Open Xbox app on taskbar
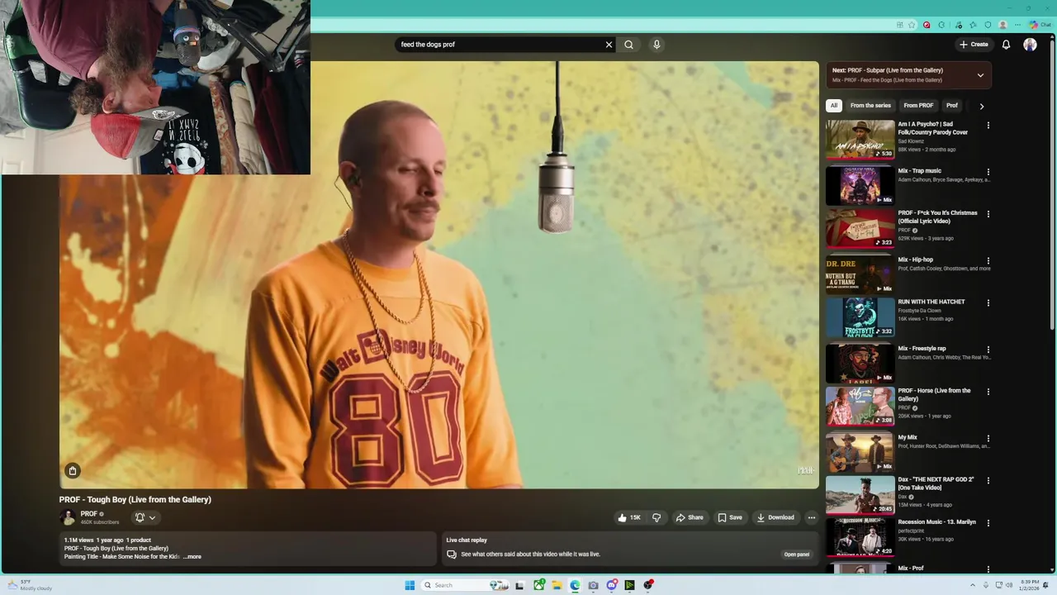Screen dimensions: 1057x595 tap(538, 585)
